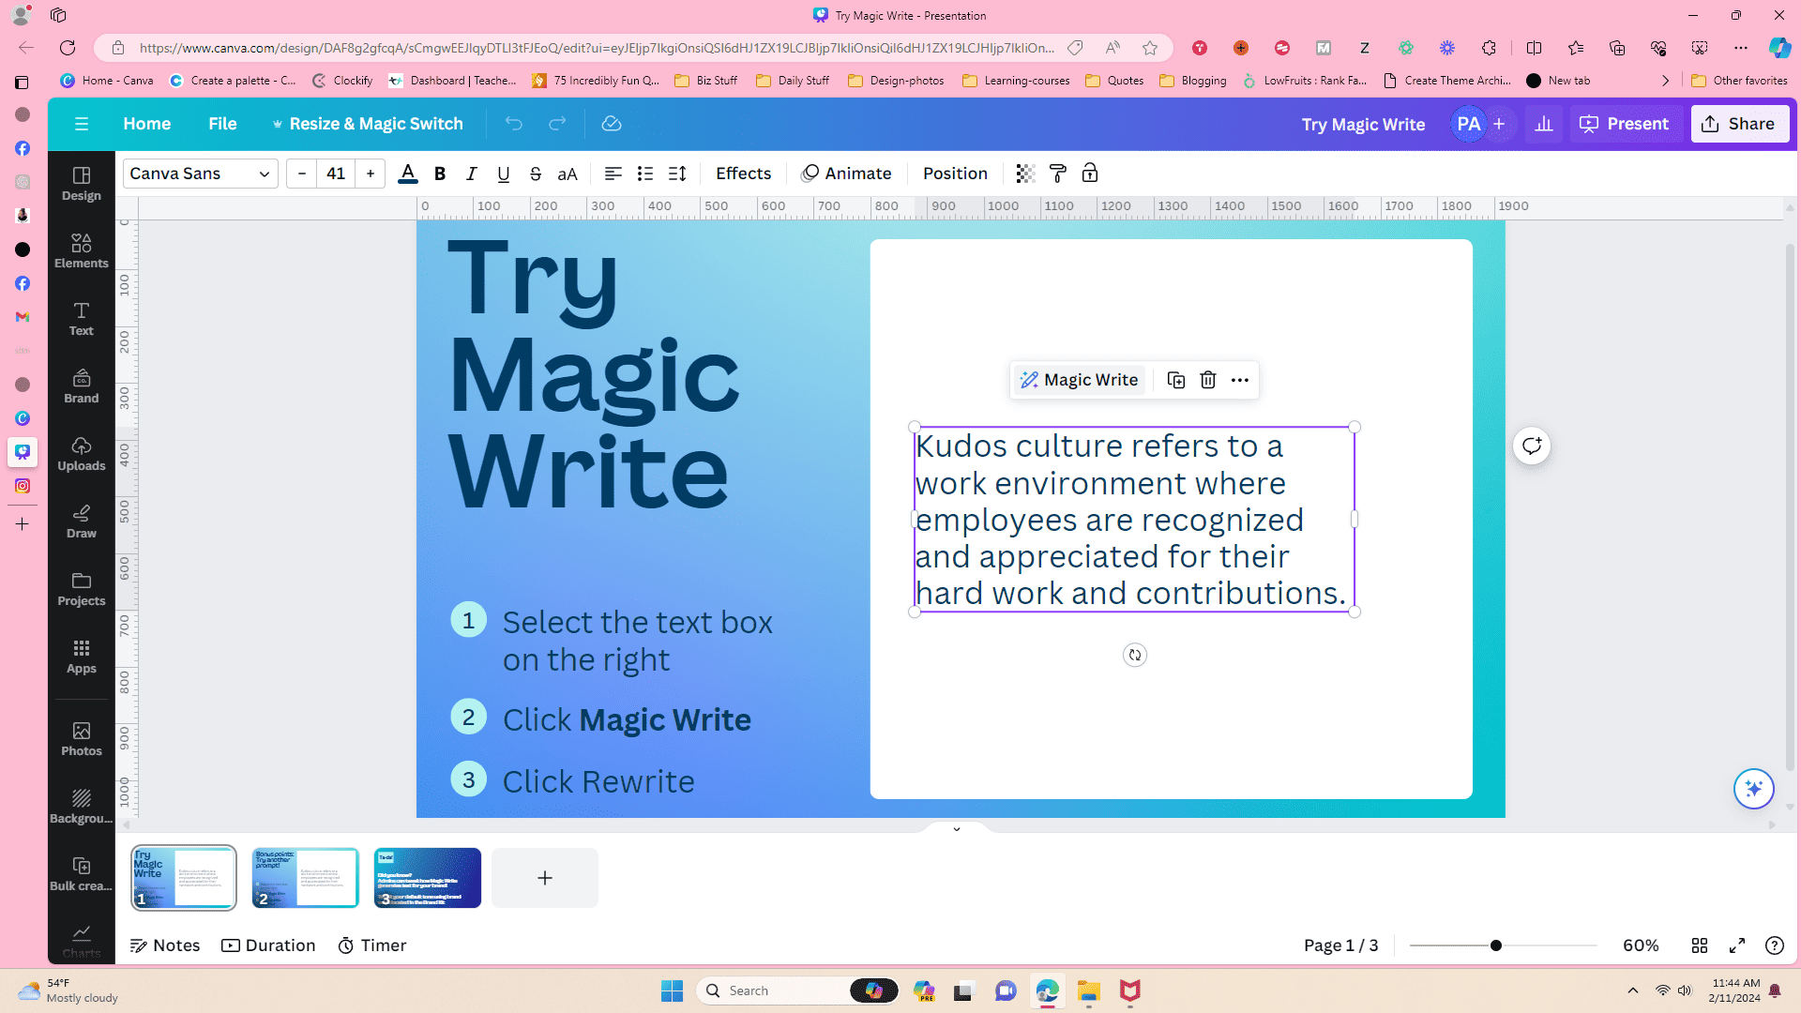
Task: Open the Canva Sans font dropdown
Action: [x=199, y=174]
